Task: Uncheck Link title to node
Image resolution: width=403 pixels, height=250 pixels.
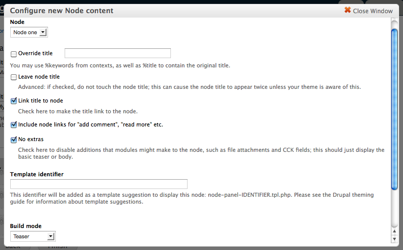Action: coord(14,101)
